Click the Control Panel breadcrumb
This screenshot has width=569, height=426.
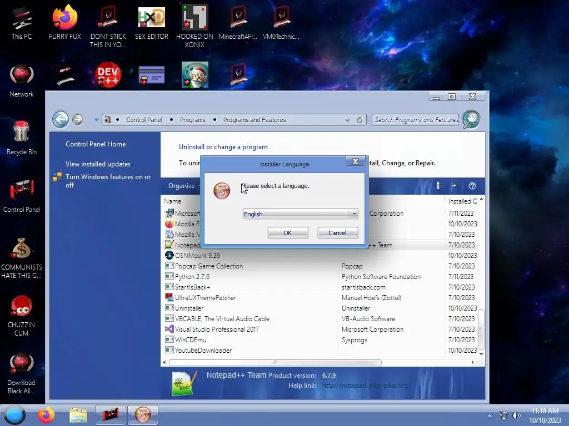tap(144, 120)
